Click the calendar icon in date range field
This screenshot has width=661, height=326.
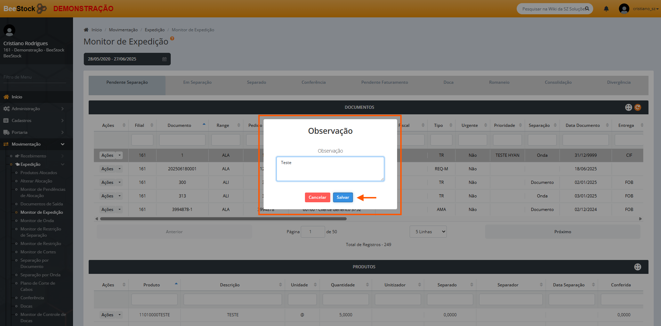pos(164,59)
